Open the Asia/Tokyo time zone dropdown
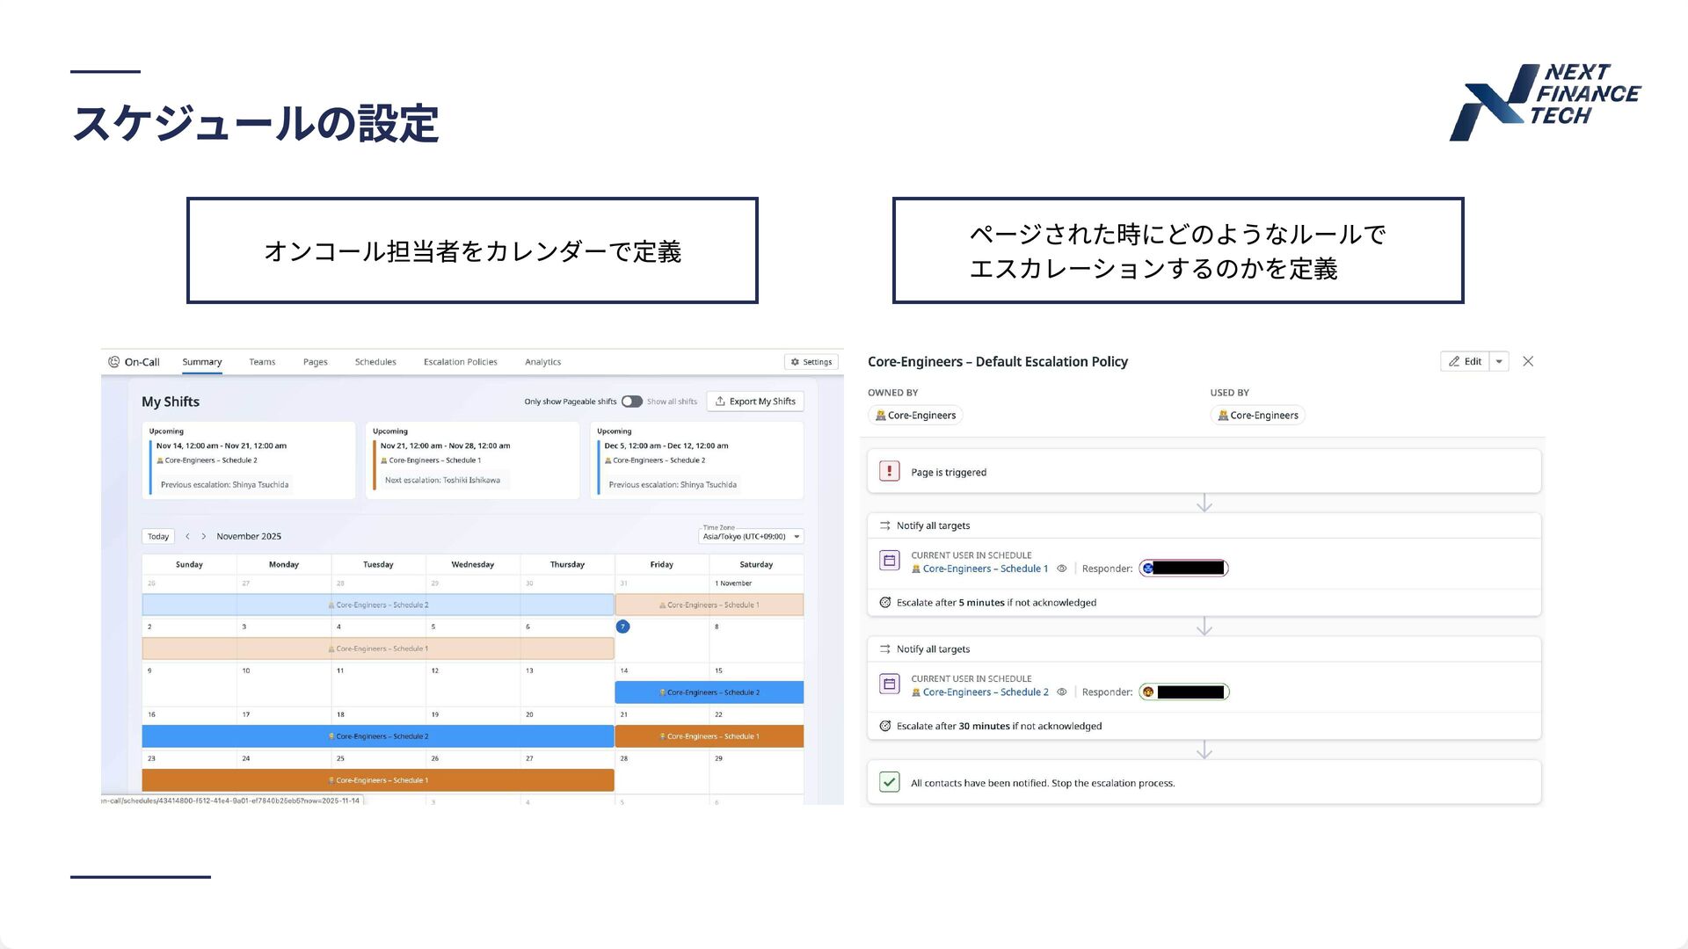 coord(752,536)
